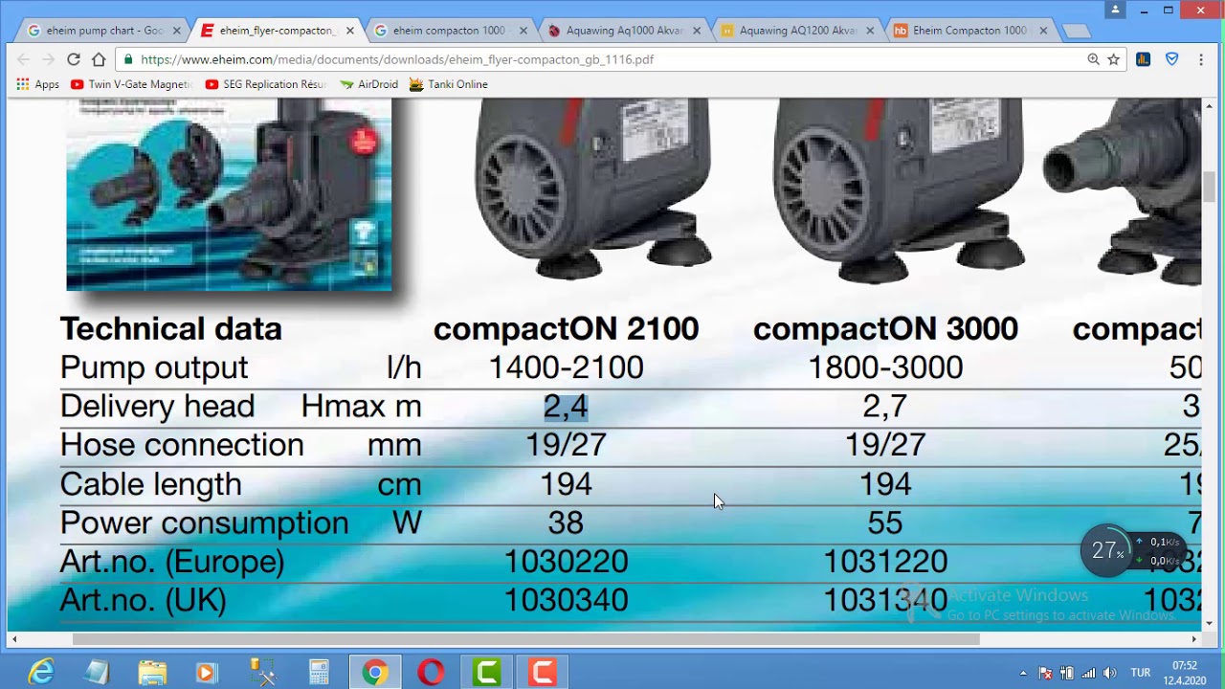
Task: View site security via the padlock icon
Action: point(128,59)
